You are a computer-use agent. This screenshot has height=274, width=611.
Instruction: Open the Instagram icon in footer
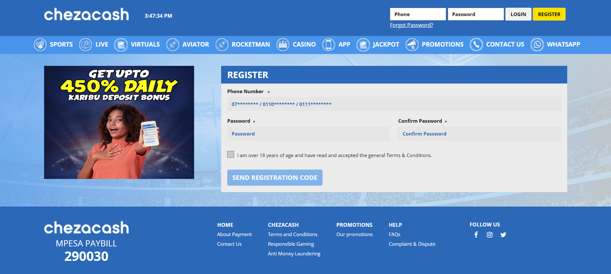click(x=490, y=235)
